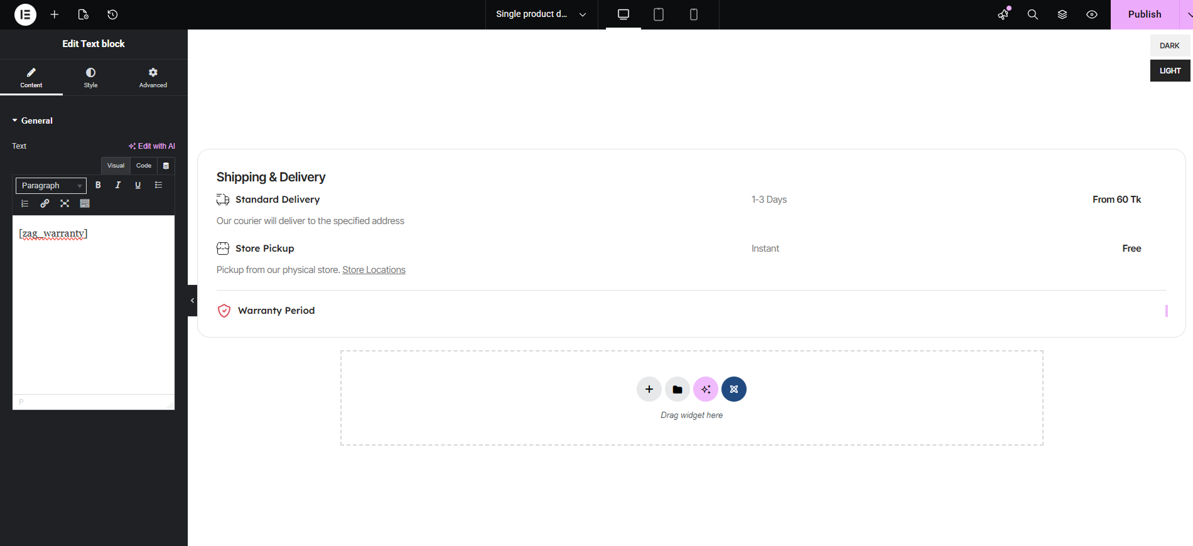This screenshot has height=546, width=1193.
Task: Toggle underline formatting
Action: pos(138,185)
